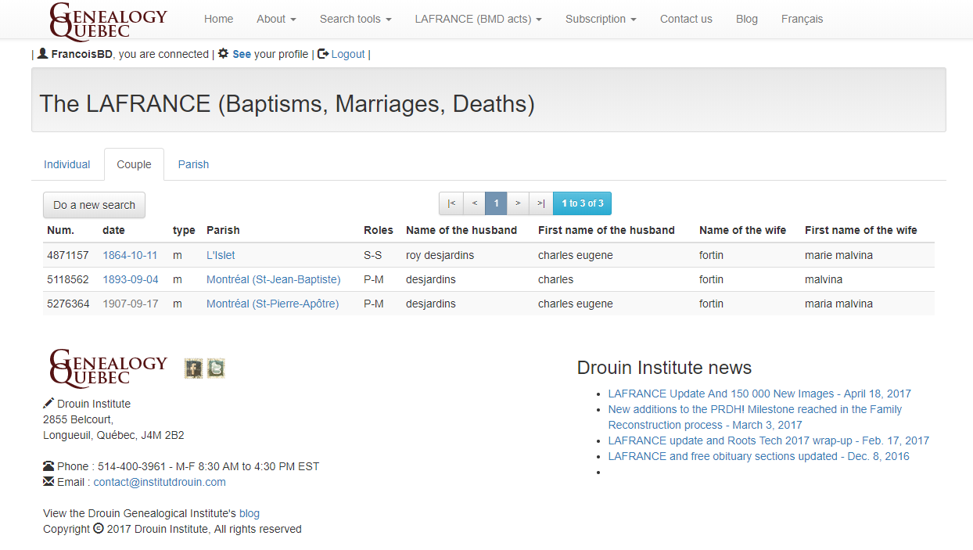
Task: Open the Blog menu item
Action: (747, 19)
